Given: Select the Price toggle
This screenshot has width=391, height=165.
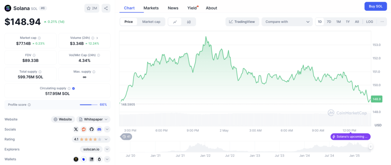Looking at the screenshot, I should 129,22.
